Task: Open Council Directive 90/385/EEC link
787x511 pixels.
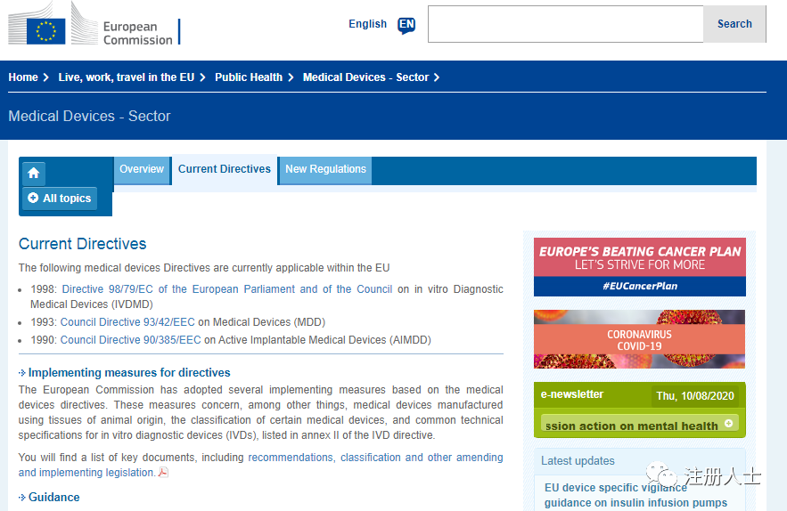Action: (130, 340)
